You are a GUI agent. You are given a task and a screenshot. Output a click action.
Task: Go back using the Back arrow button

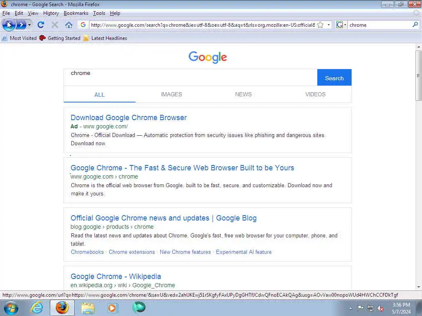point(8,25)
